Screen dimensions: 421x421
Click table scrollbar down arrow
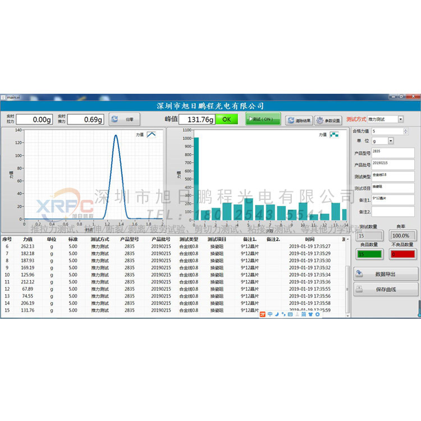[347, 315]
